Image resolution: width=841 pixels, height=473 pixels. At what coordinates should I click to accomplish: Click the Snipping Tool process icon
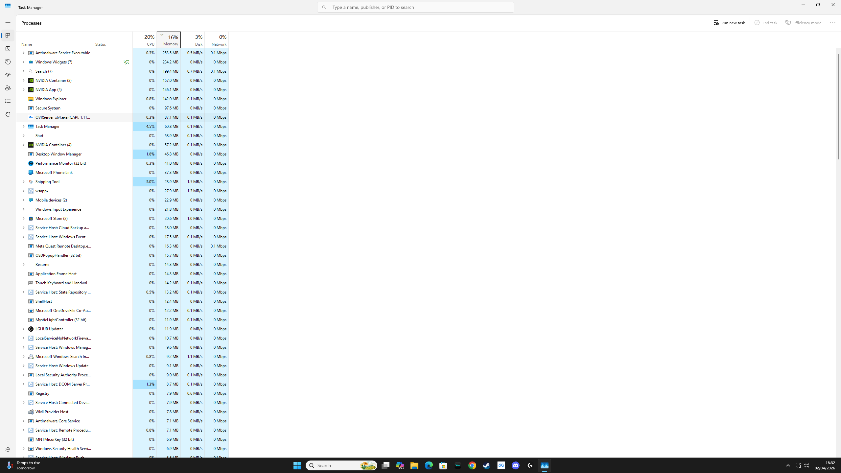click(x=31, y=182)
